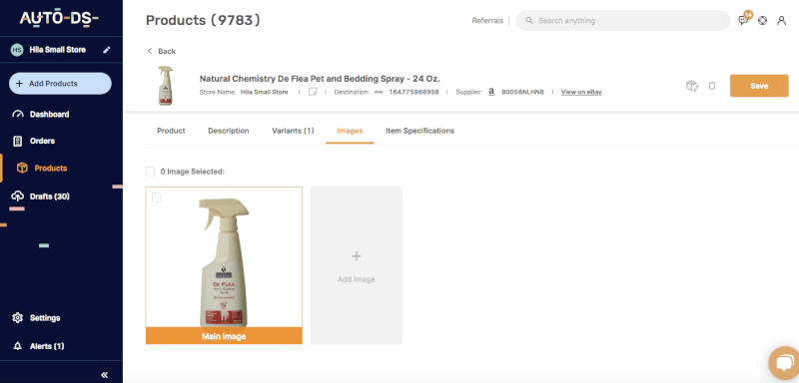The image size is (799, 383).
Task: Switch to the Description tab
Action: pyautogui.click(x=229, y=131)
